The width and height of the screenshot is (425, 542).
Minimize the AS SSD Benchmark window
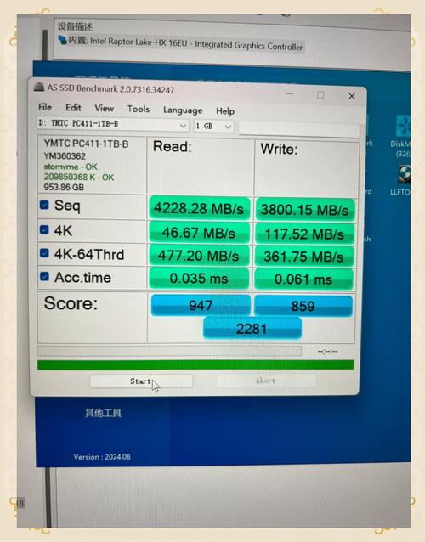coord(290,94)
